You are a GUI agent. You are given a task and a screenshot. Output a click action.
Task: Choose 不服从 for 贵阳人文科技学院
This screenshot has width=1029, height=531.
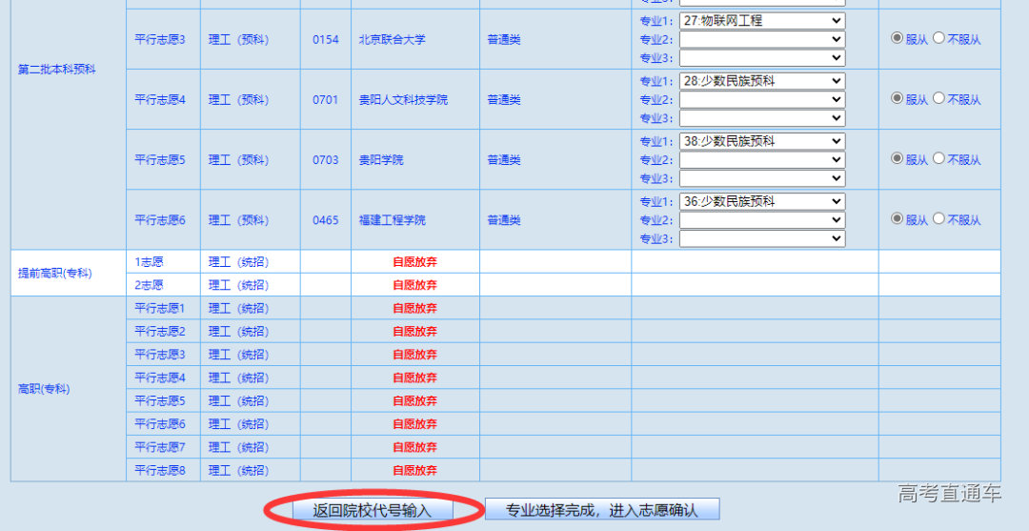click(938, 98)
